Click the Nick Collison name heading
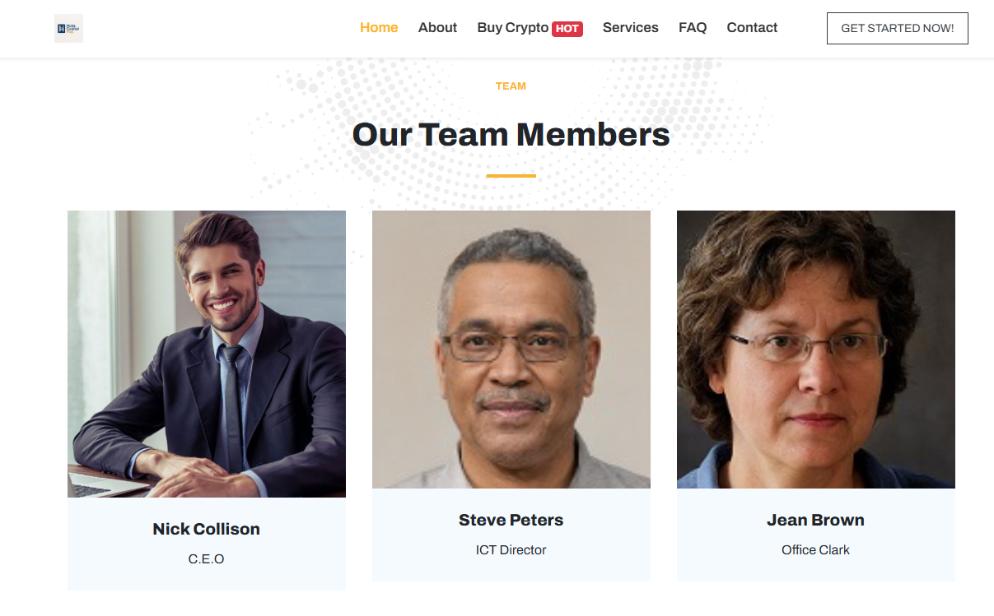Image resolution: width=994 pixels, height=616 pixels. [207, 530]
